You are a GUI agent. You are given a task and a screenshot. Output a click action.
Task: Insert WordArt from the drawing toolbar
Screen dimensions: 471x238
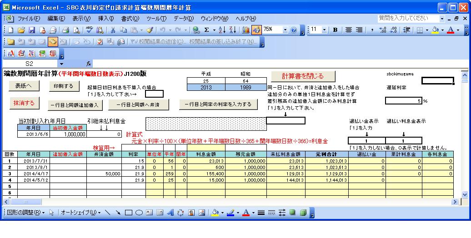coord(170,213)
